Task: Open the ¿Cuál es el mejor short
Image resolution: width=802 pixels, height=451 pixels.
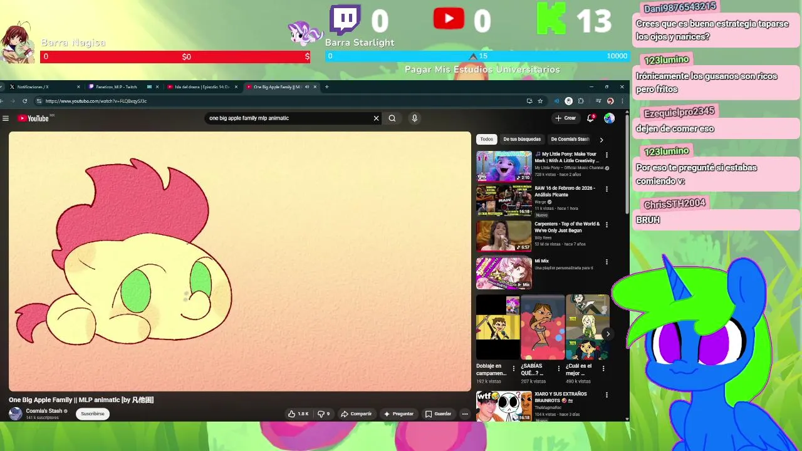Action: (x=587, y=327)
